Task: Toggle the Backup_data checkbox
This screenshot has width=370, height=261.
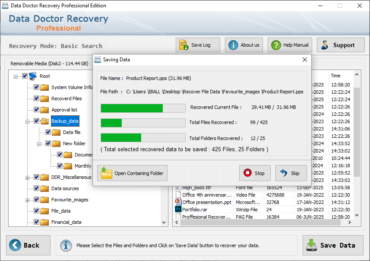Action: pyautogui.click(x=36, y=121)
